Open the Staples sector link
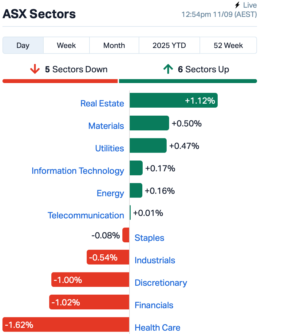This screenshot has width=281, height=334. point(149,238)
